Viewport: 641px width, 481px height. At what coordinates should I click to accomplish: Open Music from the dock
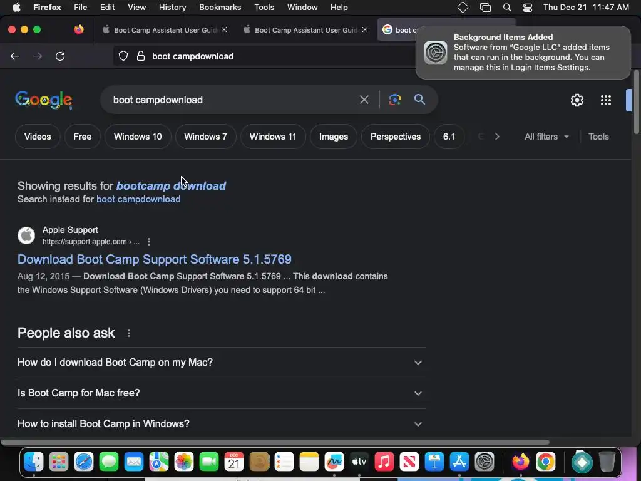pyautogui.click(x=384, y=462)
